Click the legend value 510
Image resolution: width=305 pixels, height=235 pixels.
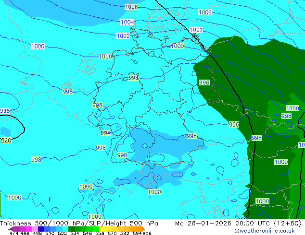pos(50,233)
